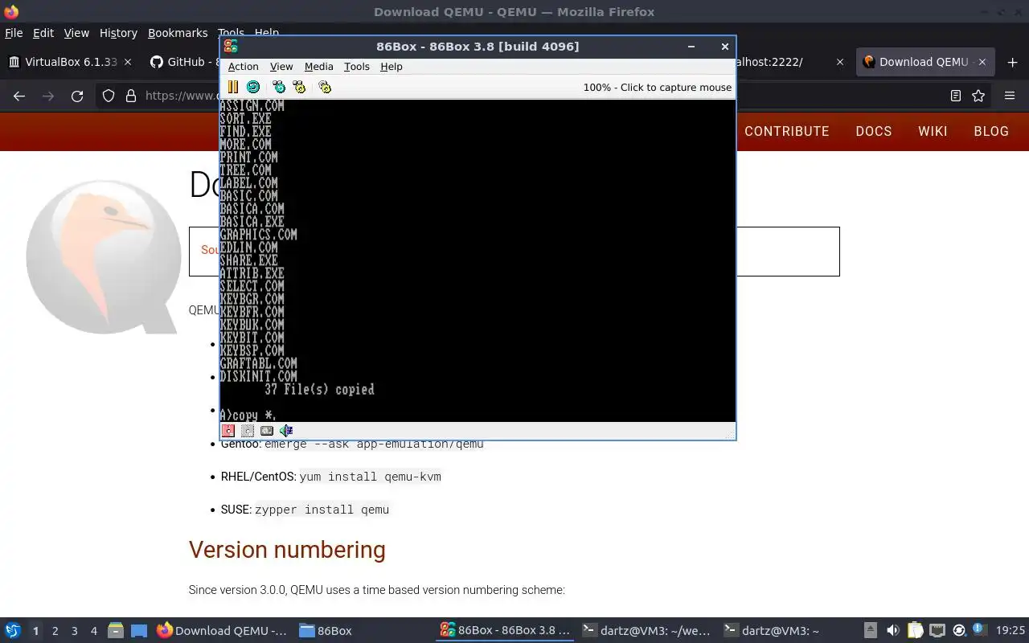Switch to VirtualBox 6.1.33 browser tab

pyautogui.click(x=71, y=62)
